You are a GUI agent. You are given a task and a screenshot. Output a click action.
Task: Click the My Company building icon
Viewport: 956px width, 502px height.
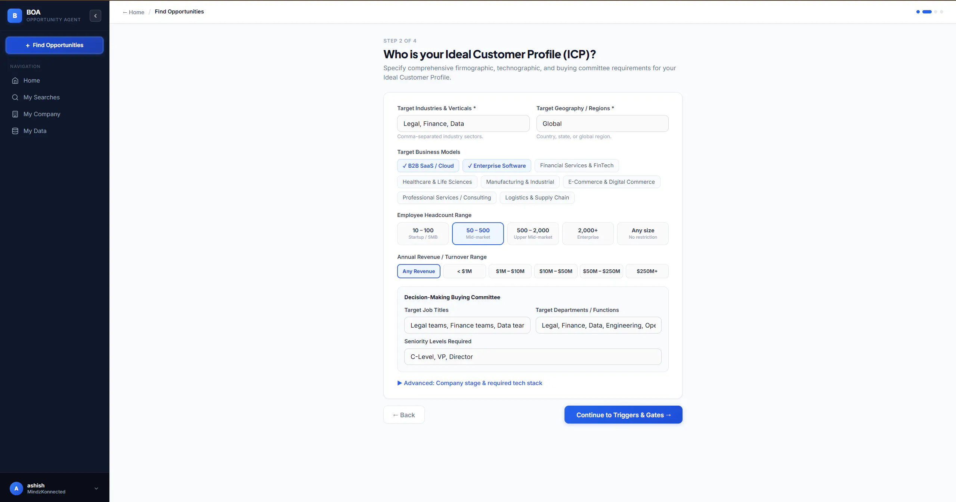[15, 114]
